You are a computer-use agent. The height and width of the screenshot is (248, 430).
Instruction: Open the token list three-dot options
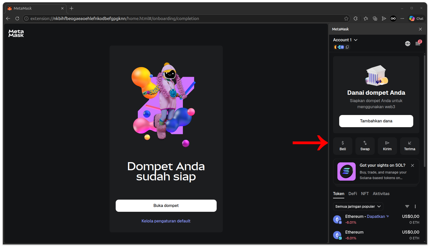click(x=415, y=206)
